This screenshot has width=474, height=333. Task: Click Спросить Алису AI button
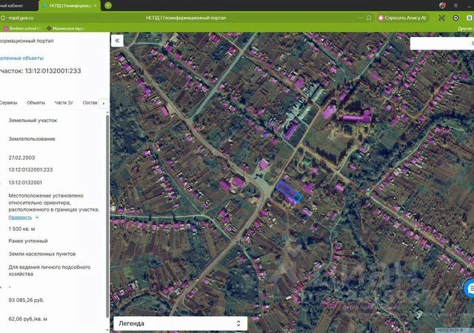pos(403,18)
